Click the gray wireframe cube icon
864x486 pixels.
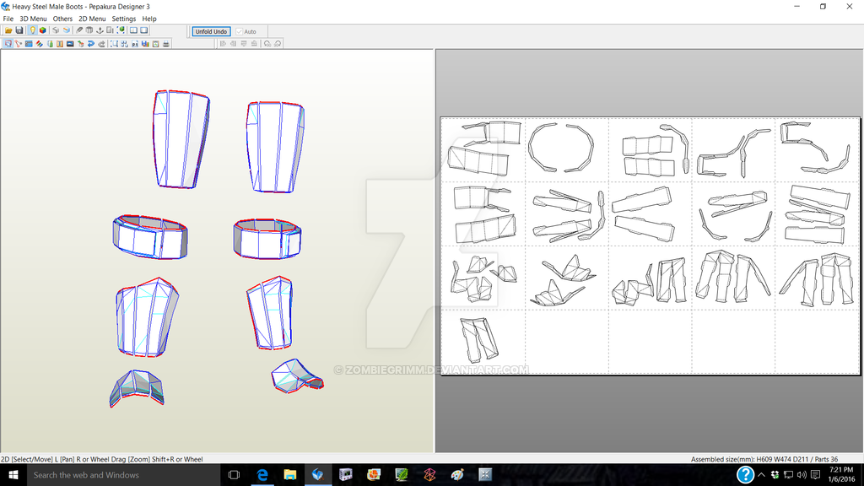point(56,30)
